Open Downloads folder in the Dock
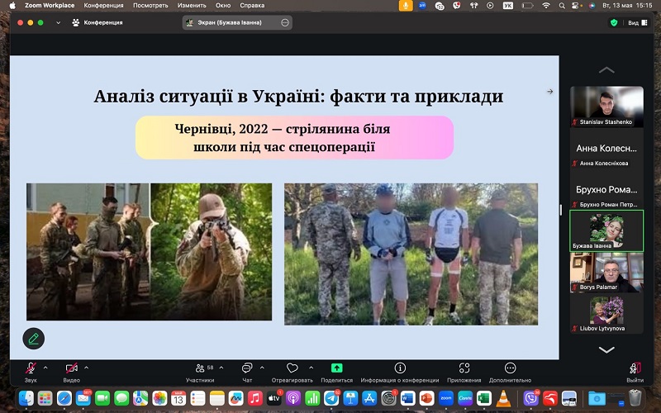Image resolution: width=661 pixels, height=413 pixels. click(x=596, y=398)
